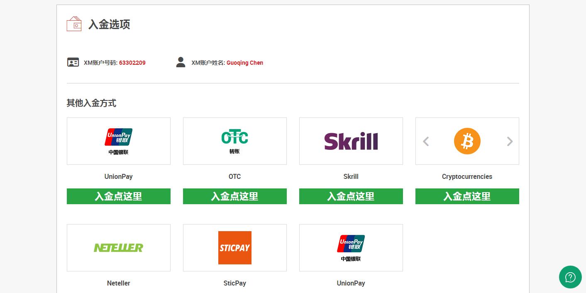Show next cryptocurrency with right chevron
Screen dimensions: 586x293
coord(510,142)
